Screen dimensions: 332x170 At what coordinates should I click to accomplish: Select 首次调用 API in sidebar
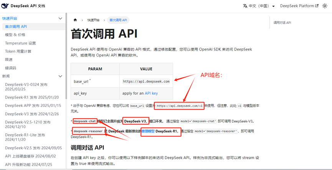[33, 26]
